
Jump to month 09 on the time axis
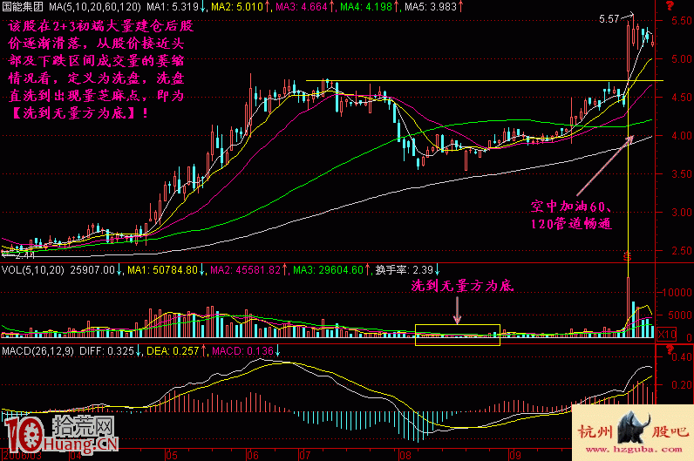514,455
